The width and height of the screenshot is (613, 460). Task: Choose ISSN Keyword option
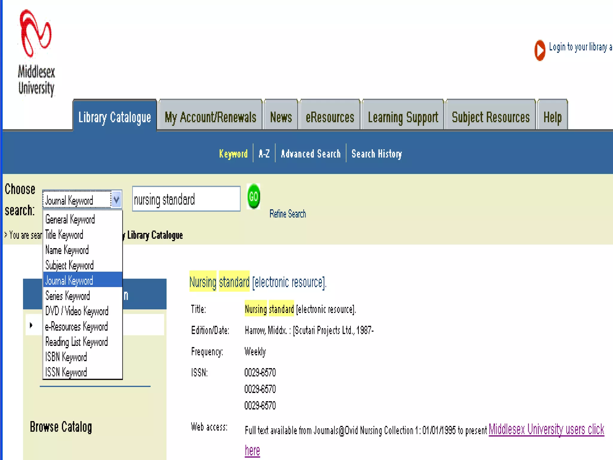pyautogui.click(x=66, y=372)
